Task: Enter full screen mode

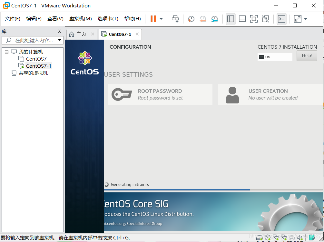Action: (x=254, y=19)
